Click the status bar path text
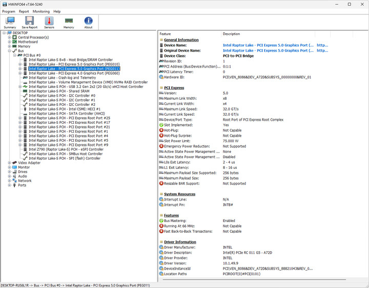Screen dimensions: 369x288 pyautogui.click(x=75, y=285)
